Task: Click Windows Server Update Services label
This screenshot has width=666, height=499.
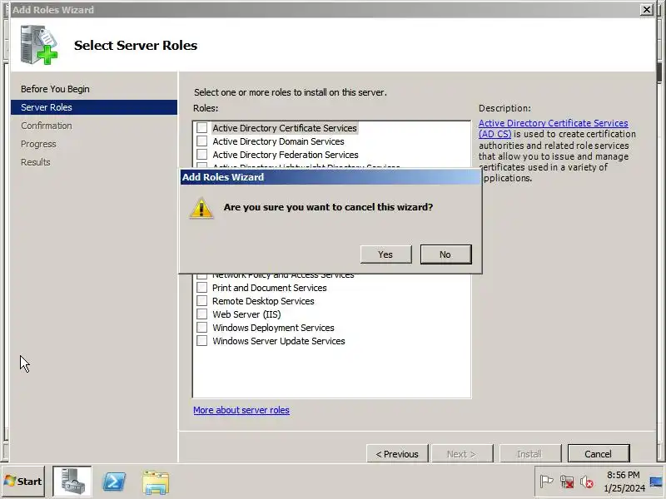Action: tap(279, 341)
